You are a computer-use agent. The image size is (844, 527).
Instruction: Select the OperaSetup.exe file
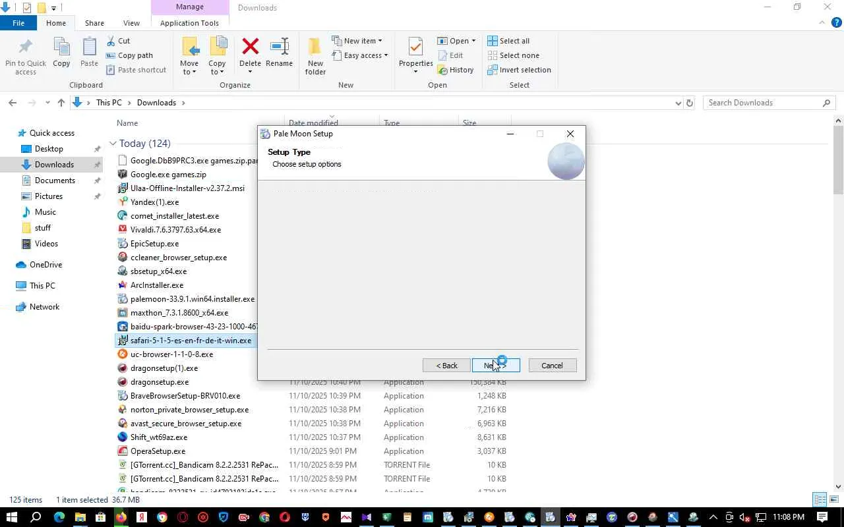pos(158,451)
